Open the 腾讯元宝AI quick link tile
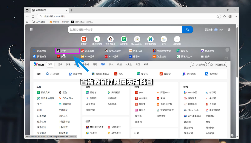Viewport: 251px width, 143px height. pyautogui.click(x=97, y=41)
